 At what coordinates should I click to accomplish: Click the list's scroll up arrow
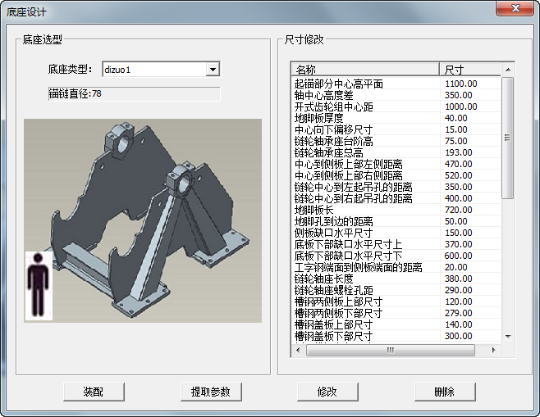(x=507, y=70)
